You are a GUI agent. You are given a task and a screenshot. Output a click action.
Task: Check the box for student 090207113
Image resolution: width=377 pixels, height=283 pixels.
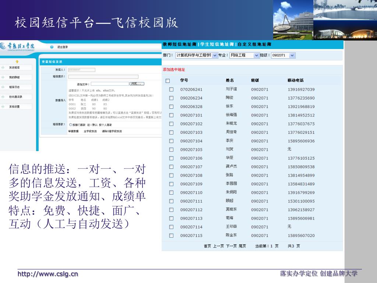pos(171,219)
